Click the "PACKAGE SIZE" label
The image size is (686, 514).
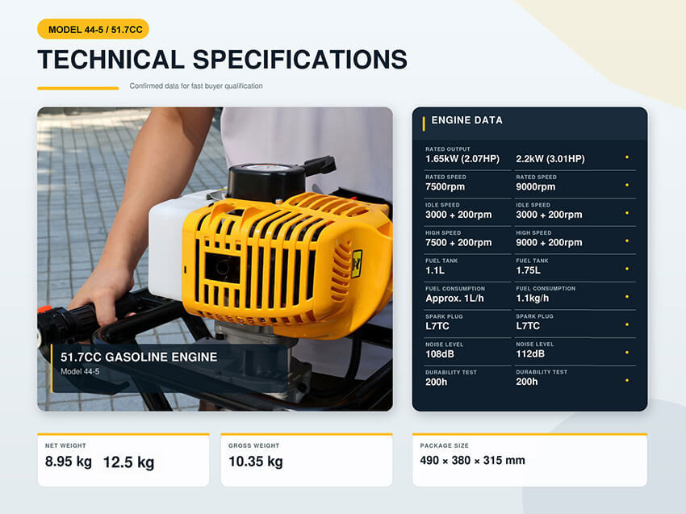coord(444,445)
